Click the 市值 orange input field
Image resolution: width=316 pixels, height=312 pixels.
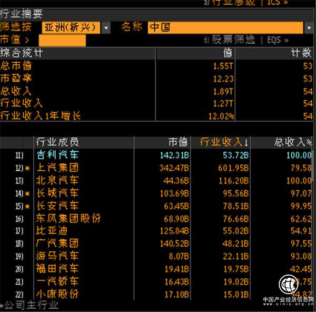tap(62, 40)
